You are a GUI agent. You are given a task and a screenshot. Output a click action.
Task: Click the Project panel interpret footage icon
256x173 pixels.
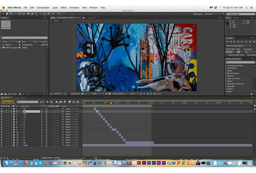(x=2, y=94)
